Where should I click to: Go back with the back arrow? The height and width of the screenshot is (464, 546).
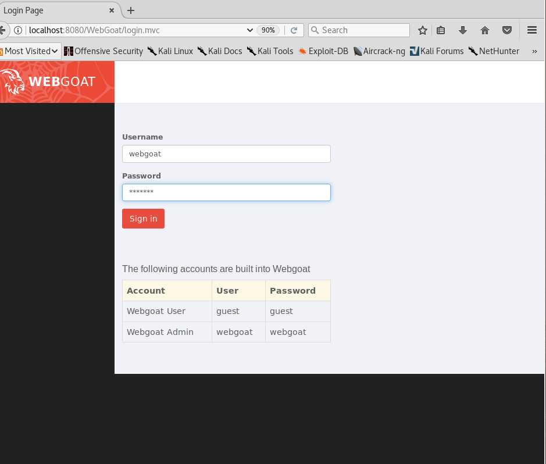point(3,30)
